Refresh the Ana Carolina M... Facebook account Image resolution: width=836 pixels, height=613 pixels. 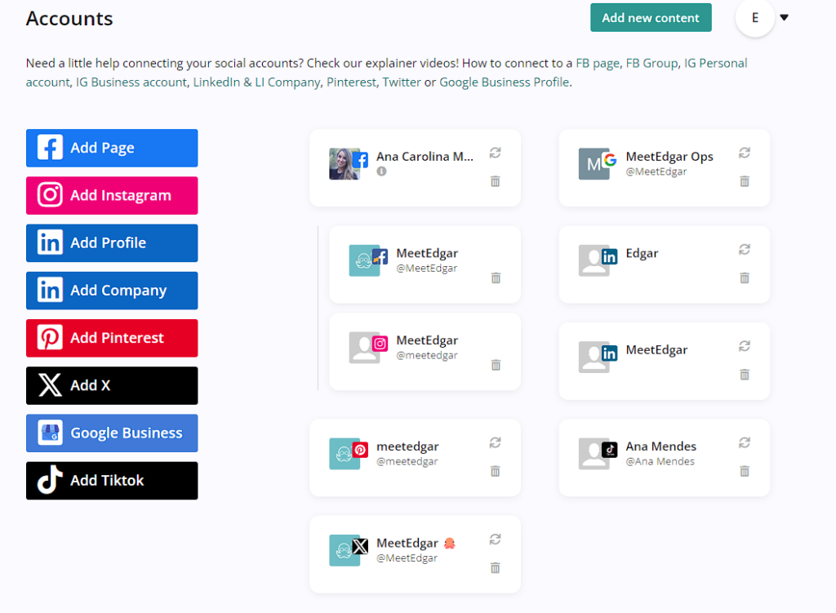(496, 153)
